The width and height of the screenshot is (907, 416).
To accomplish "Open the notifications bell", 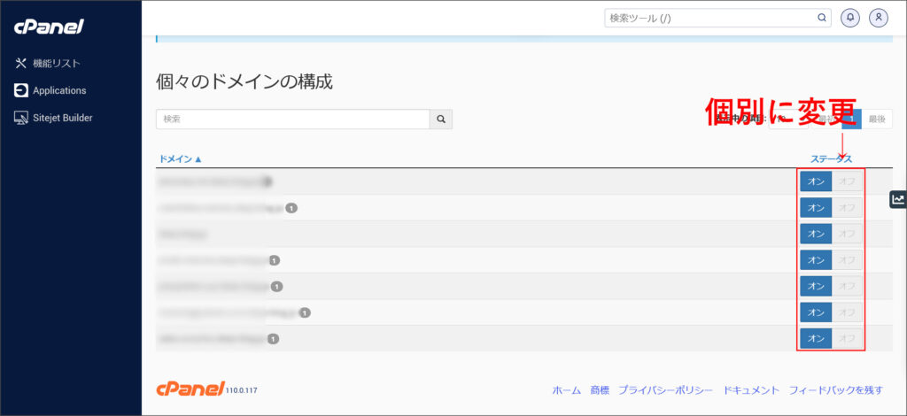I will point(850,18).
